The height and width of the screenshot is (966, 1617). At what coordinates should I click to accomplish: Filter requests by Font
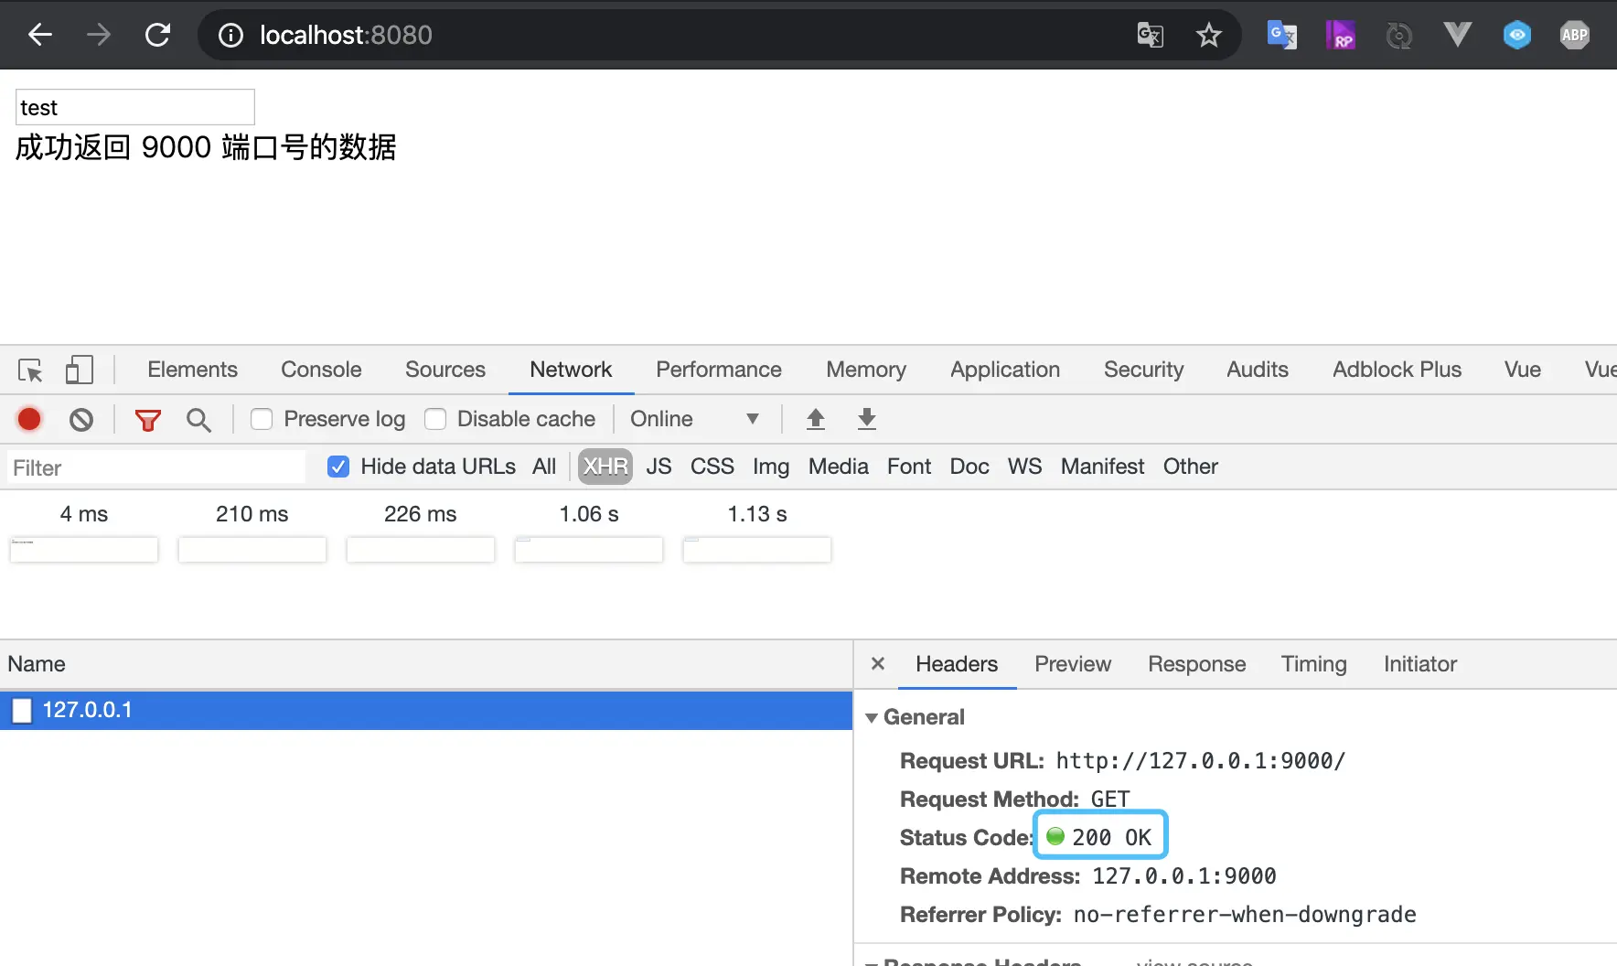click(x=909, y=467)
